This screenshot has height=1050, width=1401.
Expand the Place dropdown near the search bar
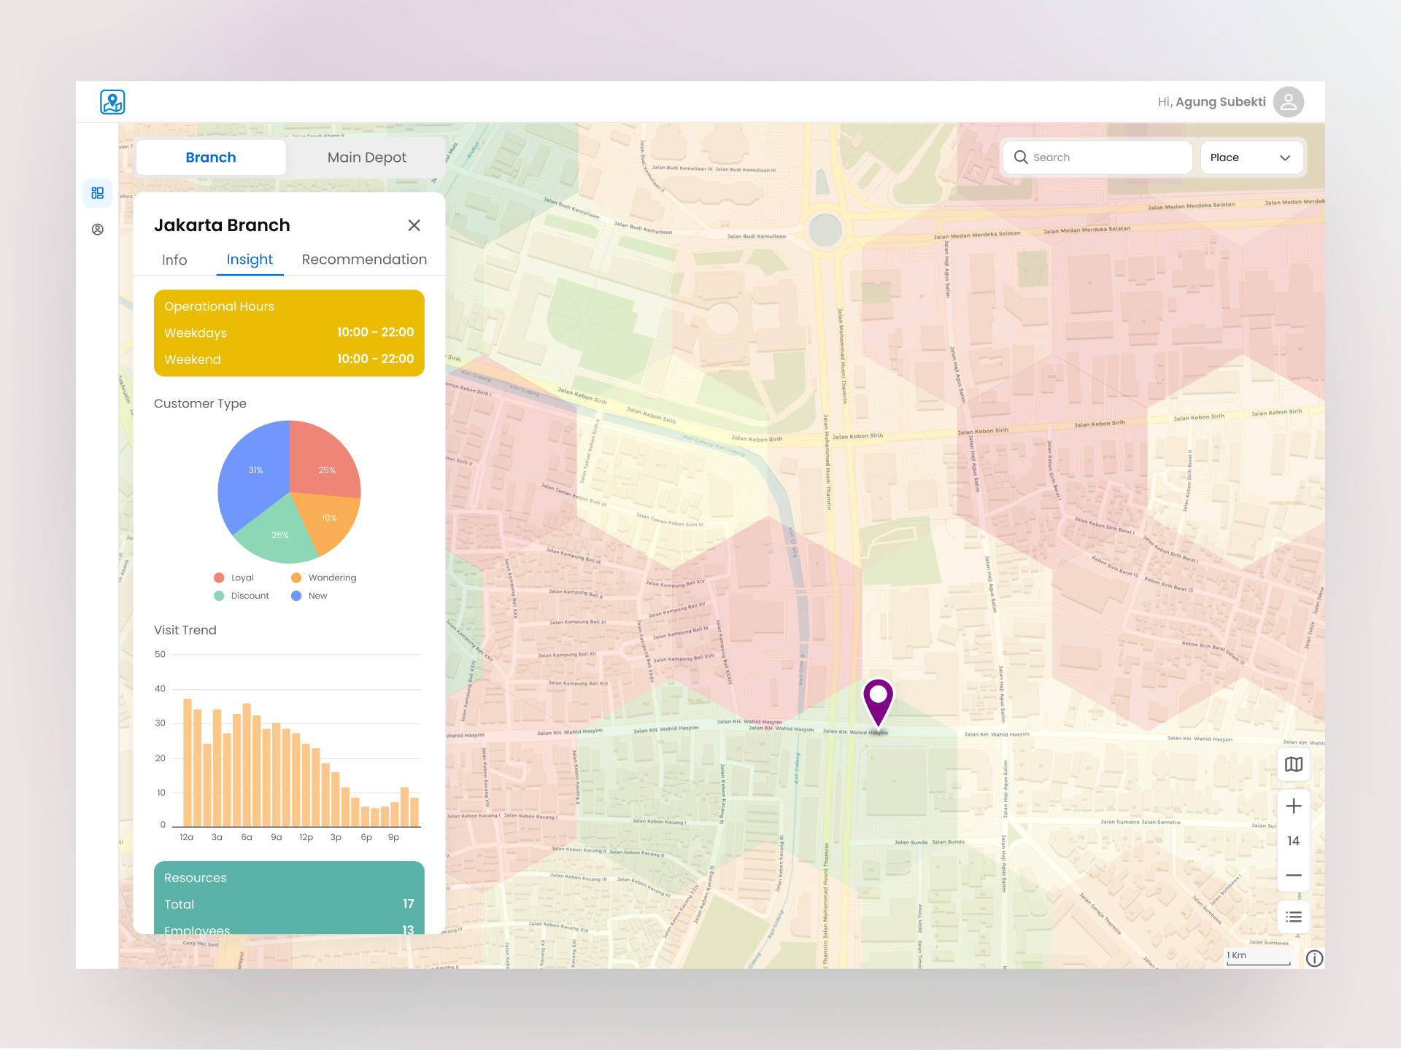coord(1251,157)
